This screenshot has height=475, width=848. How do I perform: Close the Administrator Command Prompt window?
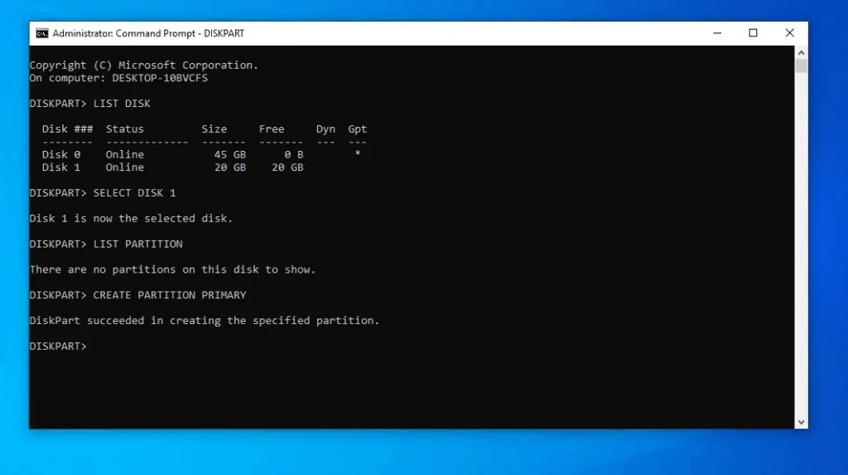[x=789, y=33]
